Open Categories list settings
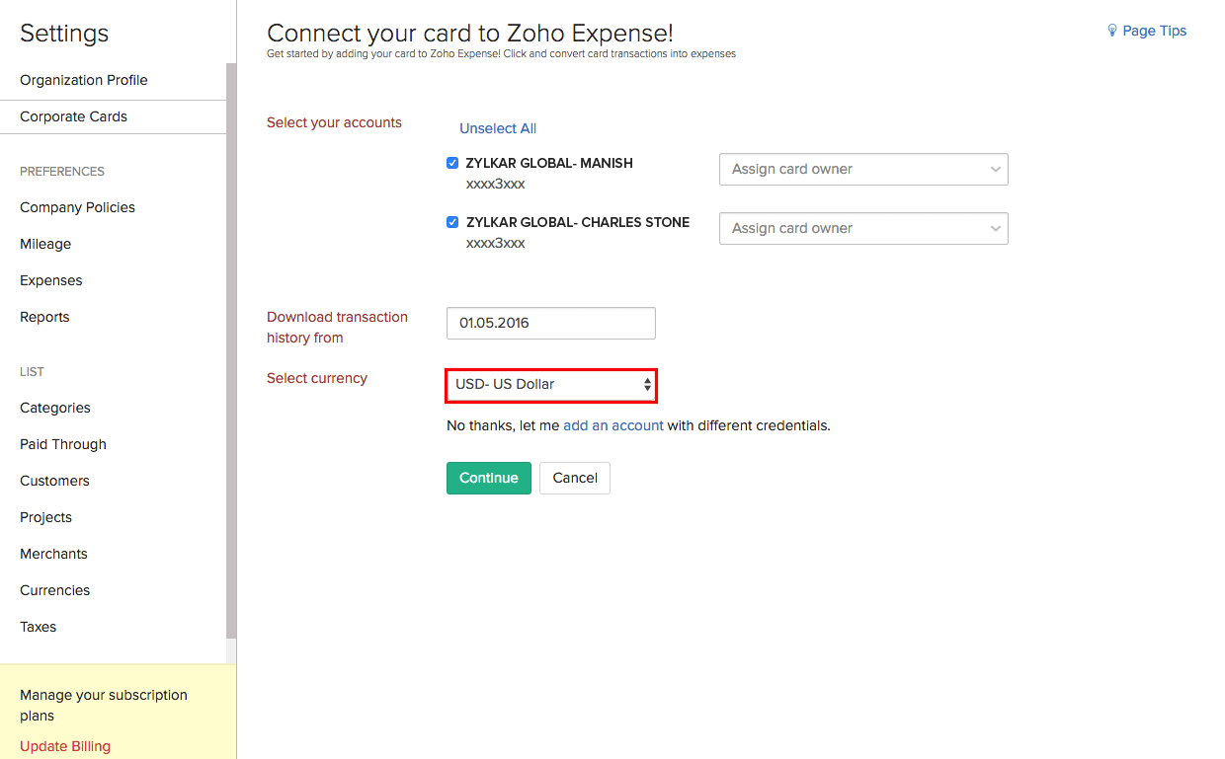This screenshot has height=759, width=1225. 55,408
